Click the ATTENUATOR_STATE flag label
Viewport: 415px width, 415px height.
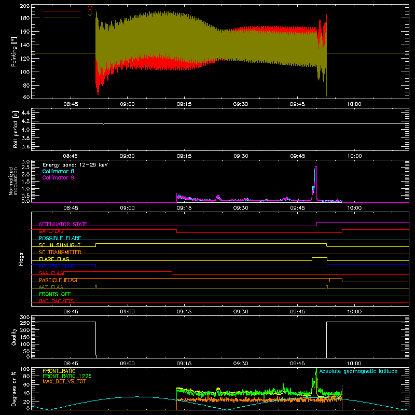(63, 224)
